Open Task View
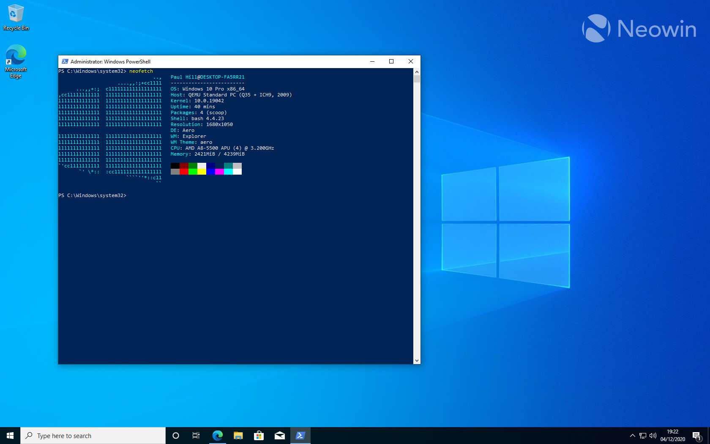The height and width of the screenshot is (444, 710). (x=196, y=435)
